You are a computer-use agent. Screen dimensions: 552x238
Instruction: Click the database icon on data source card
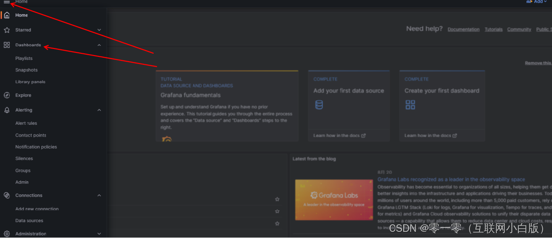[319, 105]
